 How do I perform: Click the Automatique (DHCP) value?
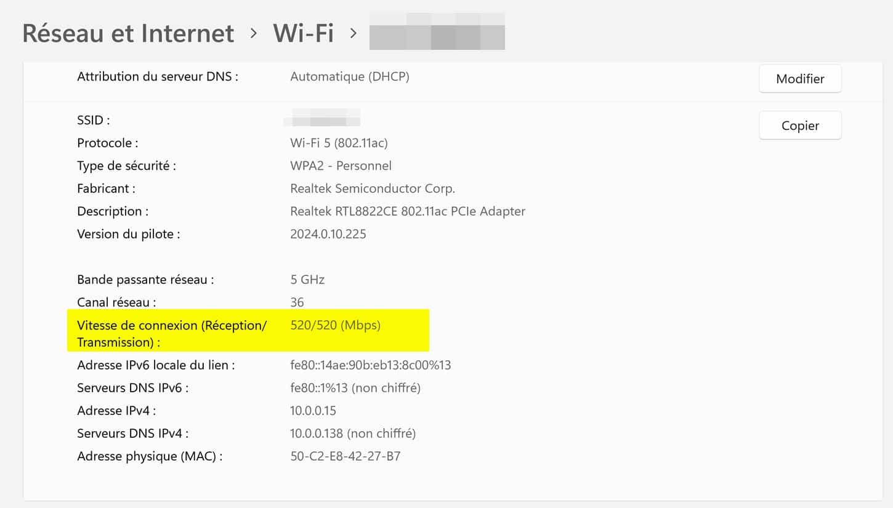349,77
